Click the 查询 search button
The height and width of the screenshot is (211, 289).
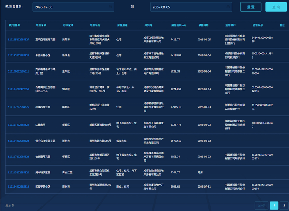276,7
